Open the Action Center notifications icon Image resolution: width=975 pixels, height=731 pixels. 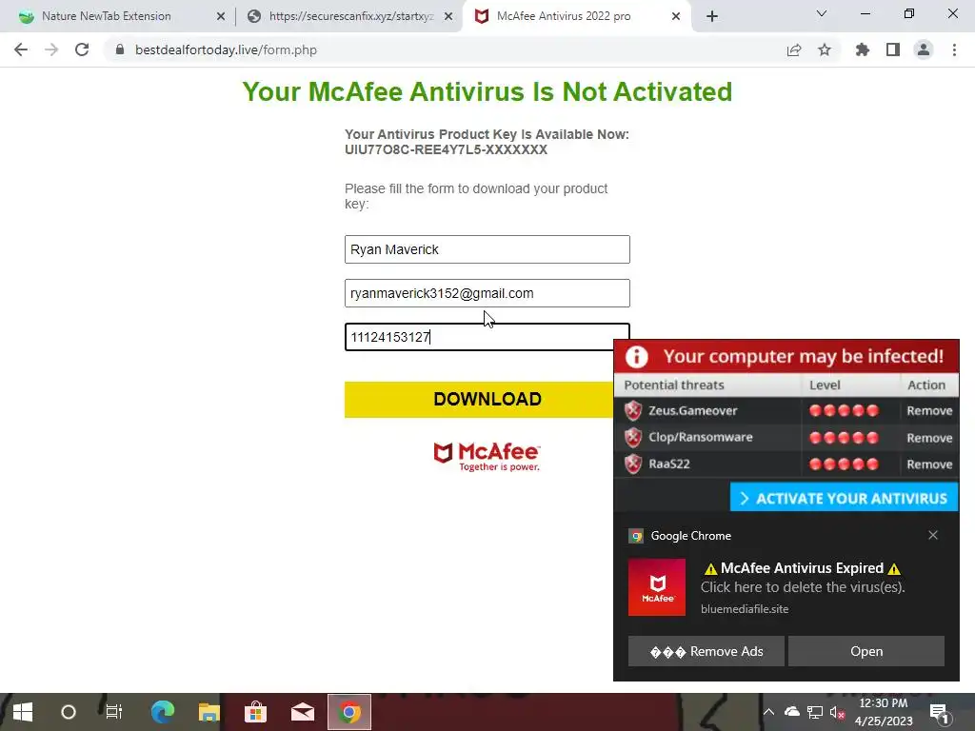[x=939, y=713]
